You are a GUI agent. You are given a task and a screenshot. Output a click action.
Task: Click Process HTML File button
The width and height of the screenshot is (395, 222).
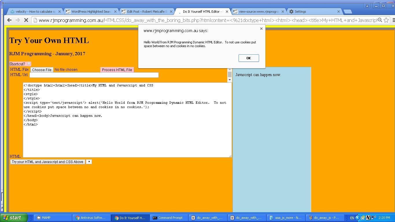click(x=117, y=70)
